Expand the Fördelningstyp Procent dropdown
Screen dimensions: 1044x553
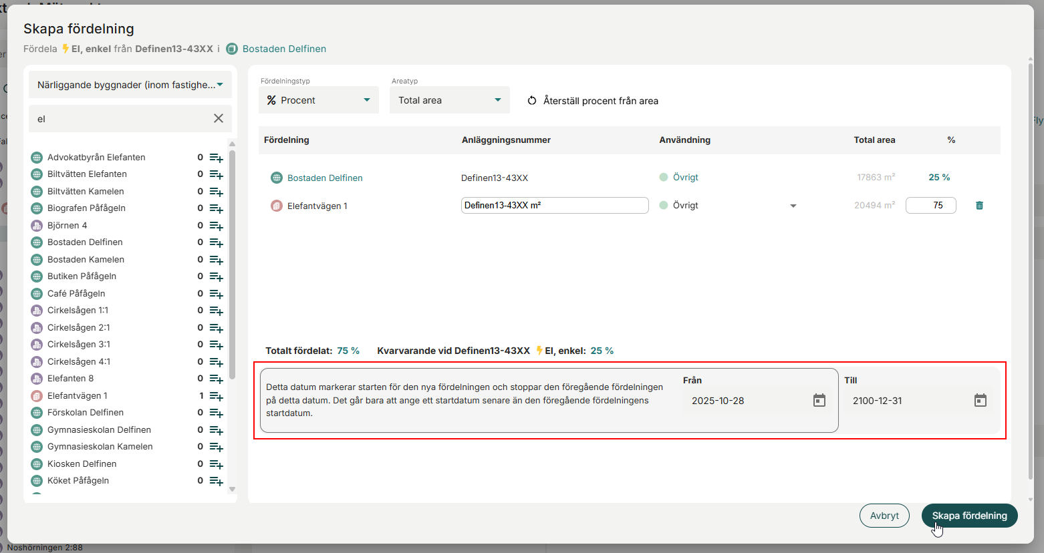pos(318,100)
